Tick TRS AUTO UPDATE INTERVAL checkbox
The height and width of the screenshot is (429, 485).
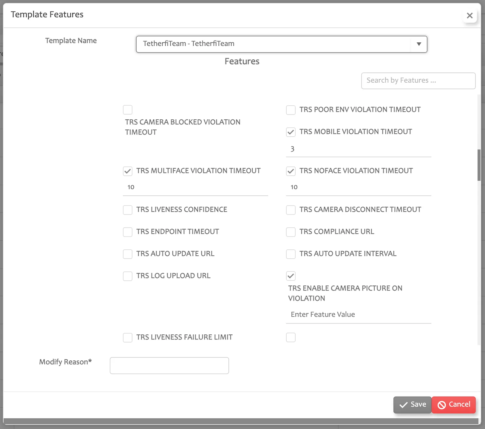(291, 254)
